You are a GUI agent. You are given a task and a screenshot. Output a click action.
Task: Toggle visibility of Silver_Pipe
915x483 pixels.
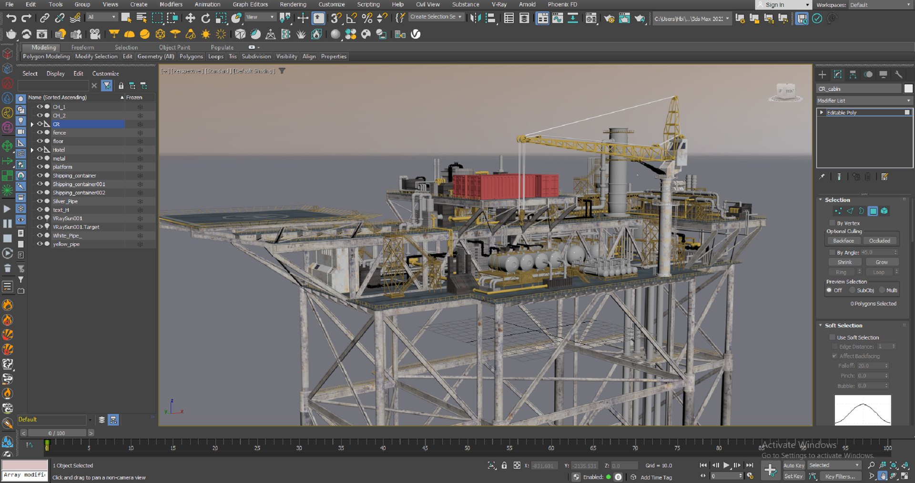pyautogui.click(x=40, y=201)
